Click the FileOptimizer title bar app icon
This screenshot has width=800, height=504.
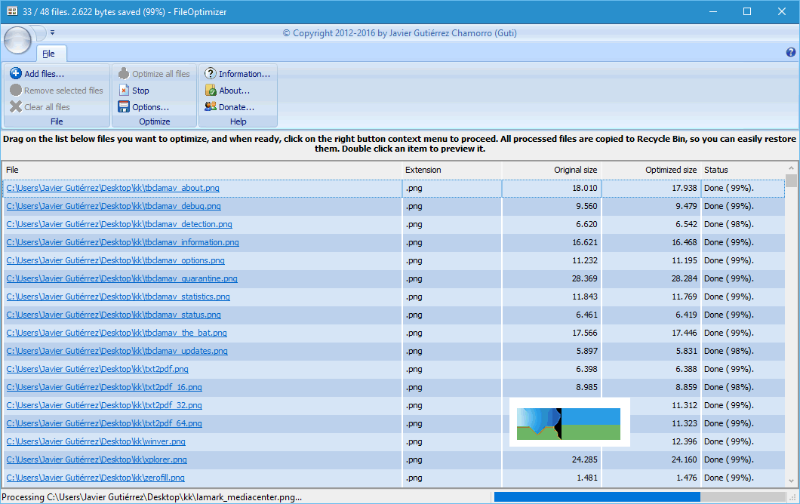12,11
